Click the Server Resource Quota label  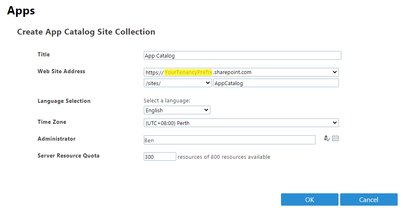coord(68,155)
